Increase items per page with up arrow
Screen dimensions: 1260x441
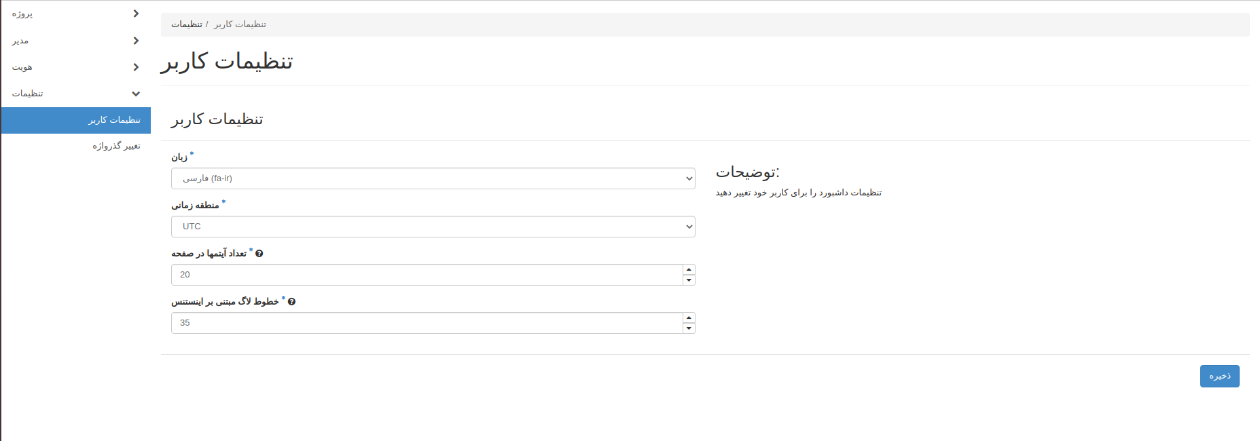[x=689, y=270]
